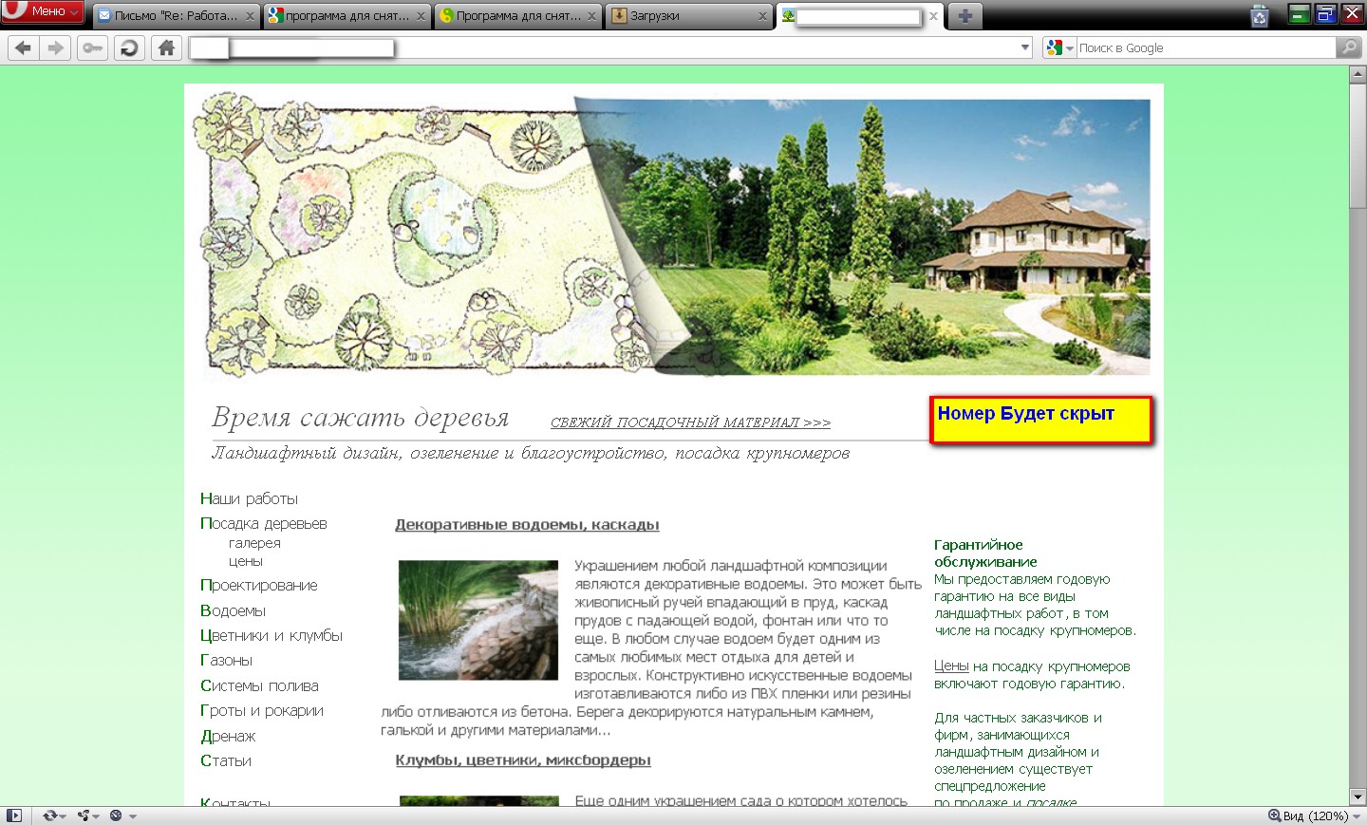Switch to the Google программа для снят... tab

346,16
